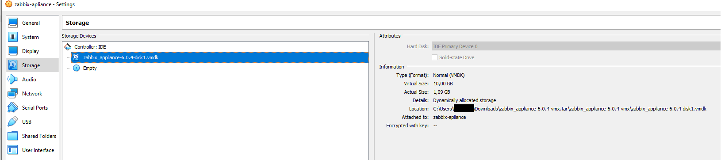Click the VirtualBox icon in title bar
This screenshot has width=721, height=160.
[8, 4]
